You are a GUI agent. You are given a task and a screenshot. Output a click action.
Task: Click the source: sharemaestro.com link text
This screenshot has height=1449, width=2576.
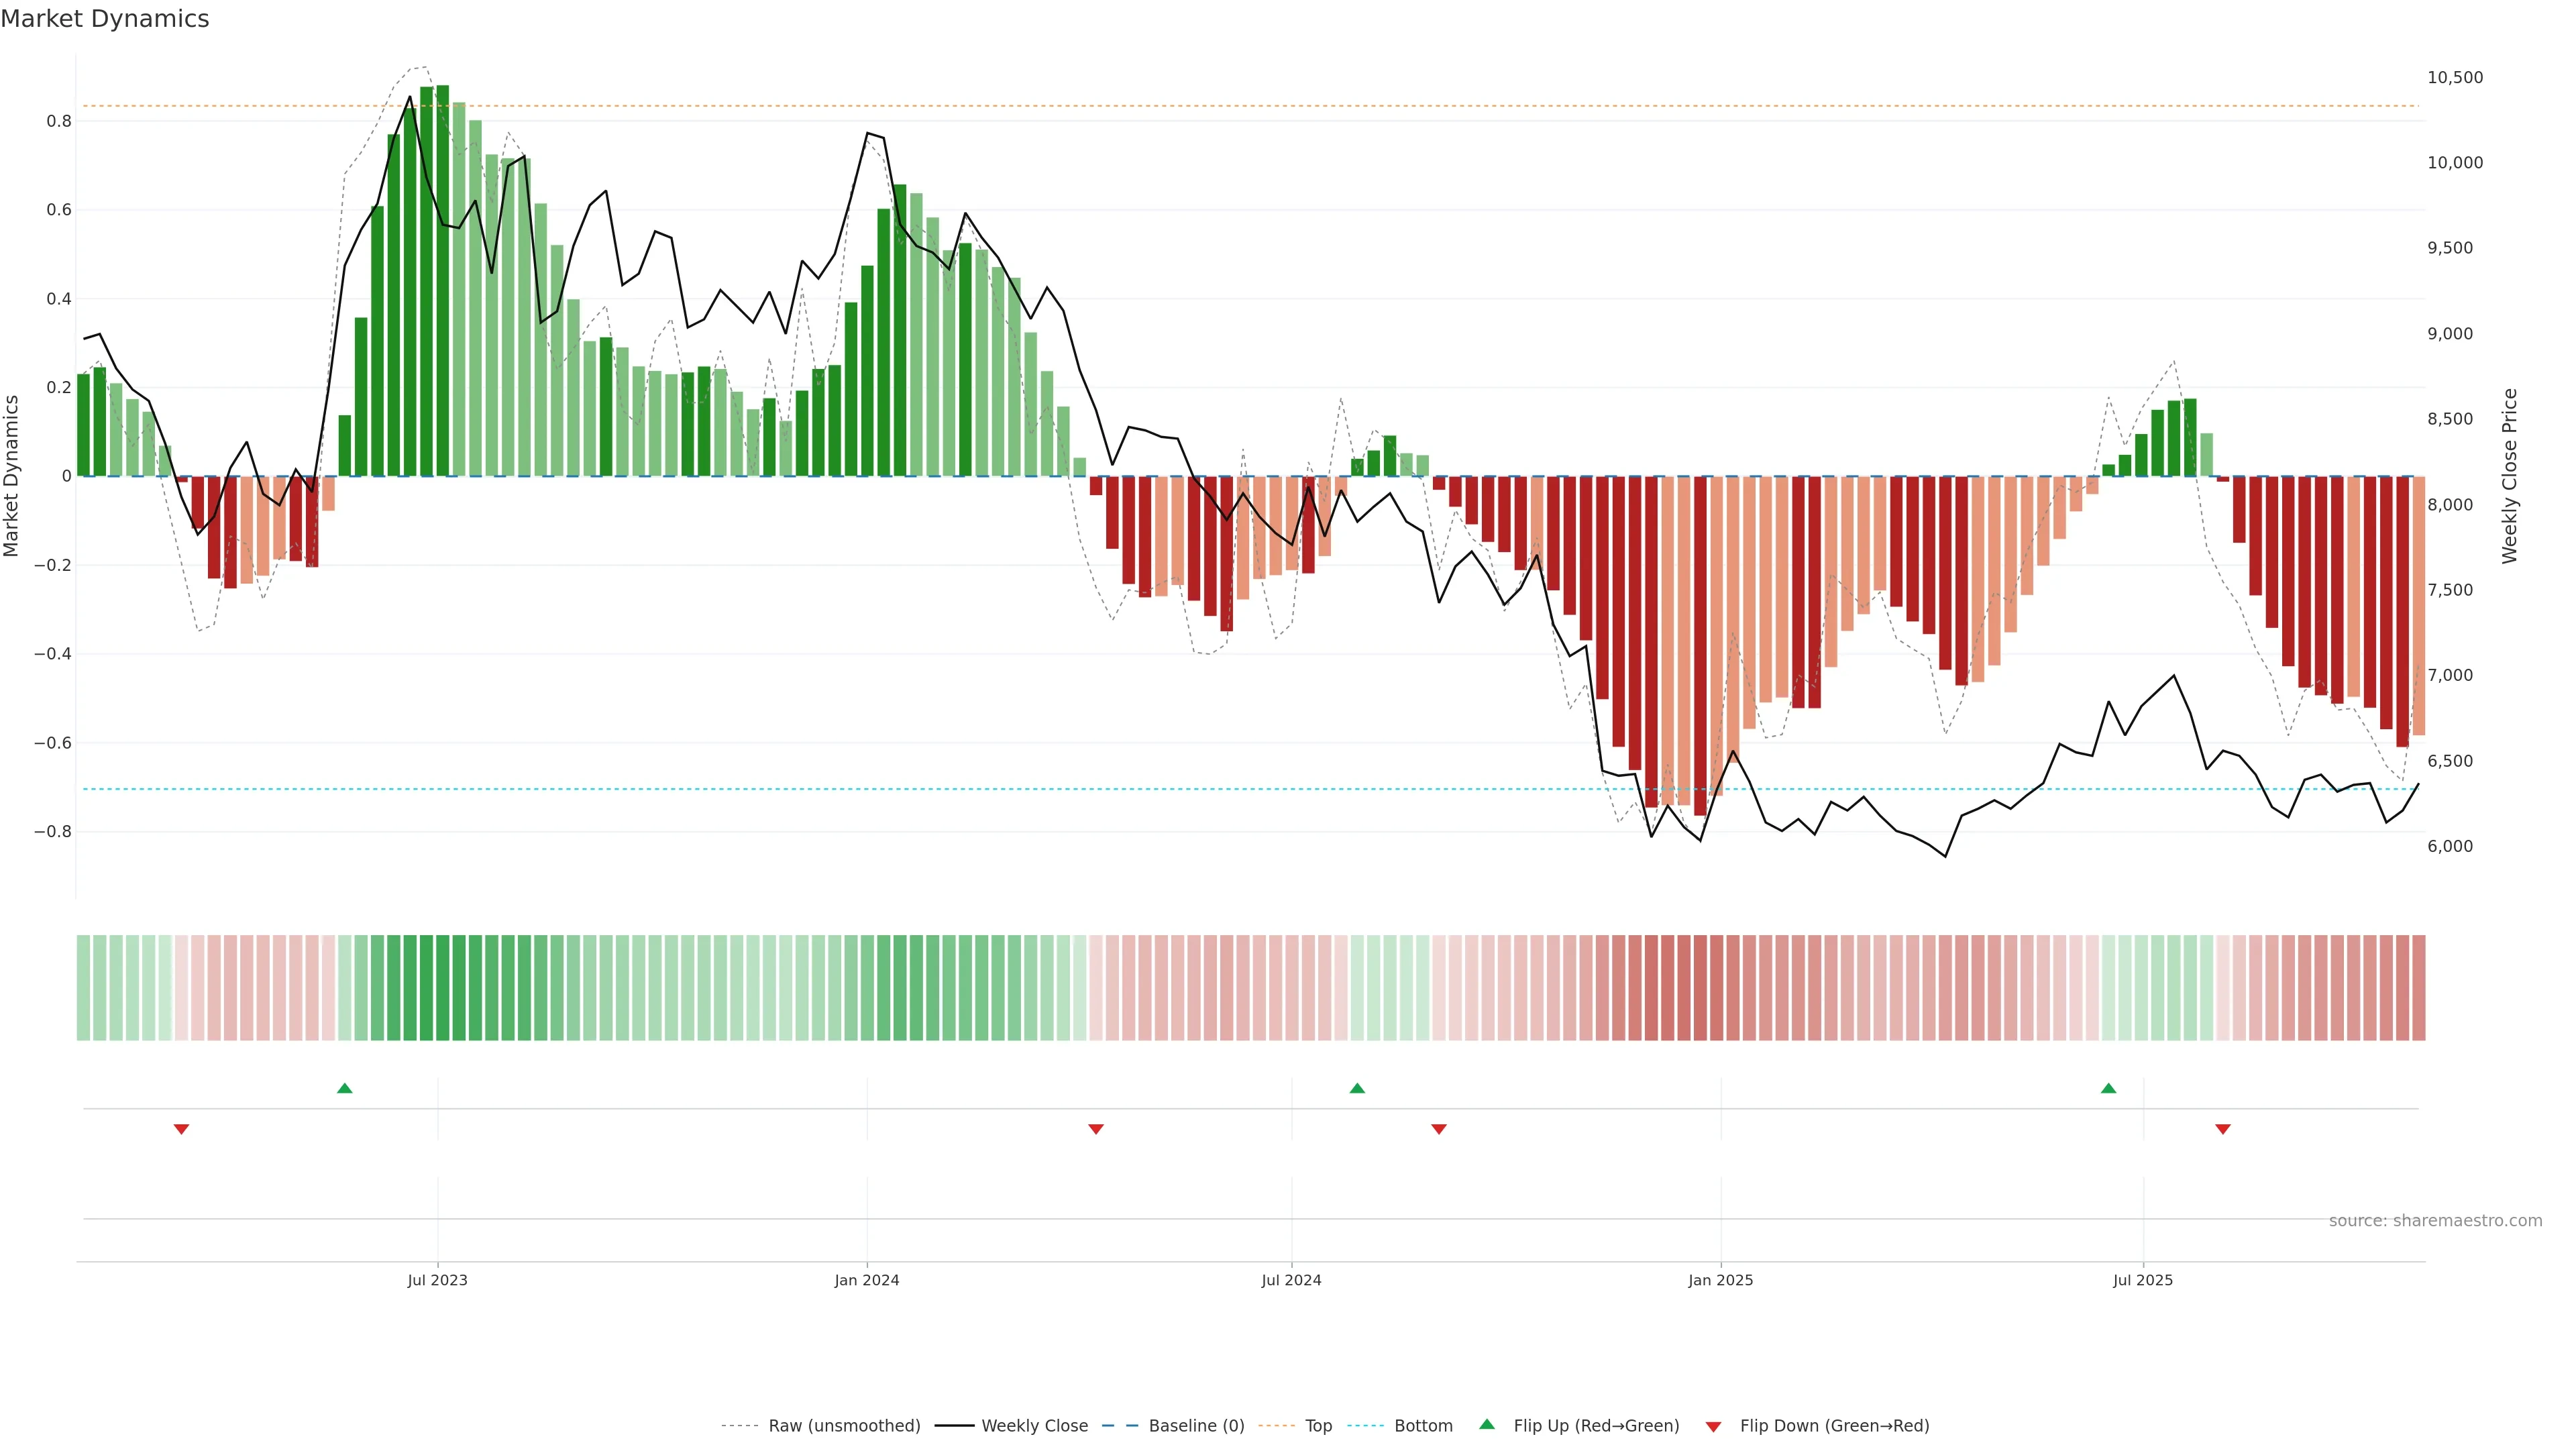tap(2435, 1221)
